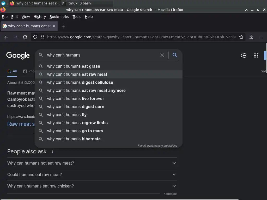Open the Bookmarks menu
The image size is (267, 200).
coord(59,17)
